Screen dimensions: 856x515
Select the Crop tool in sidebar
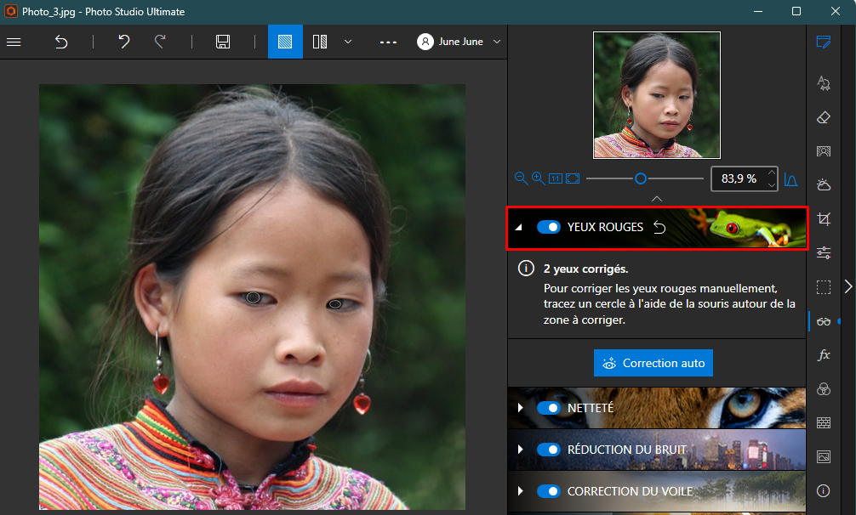(823, 218)
